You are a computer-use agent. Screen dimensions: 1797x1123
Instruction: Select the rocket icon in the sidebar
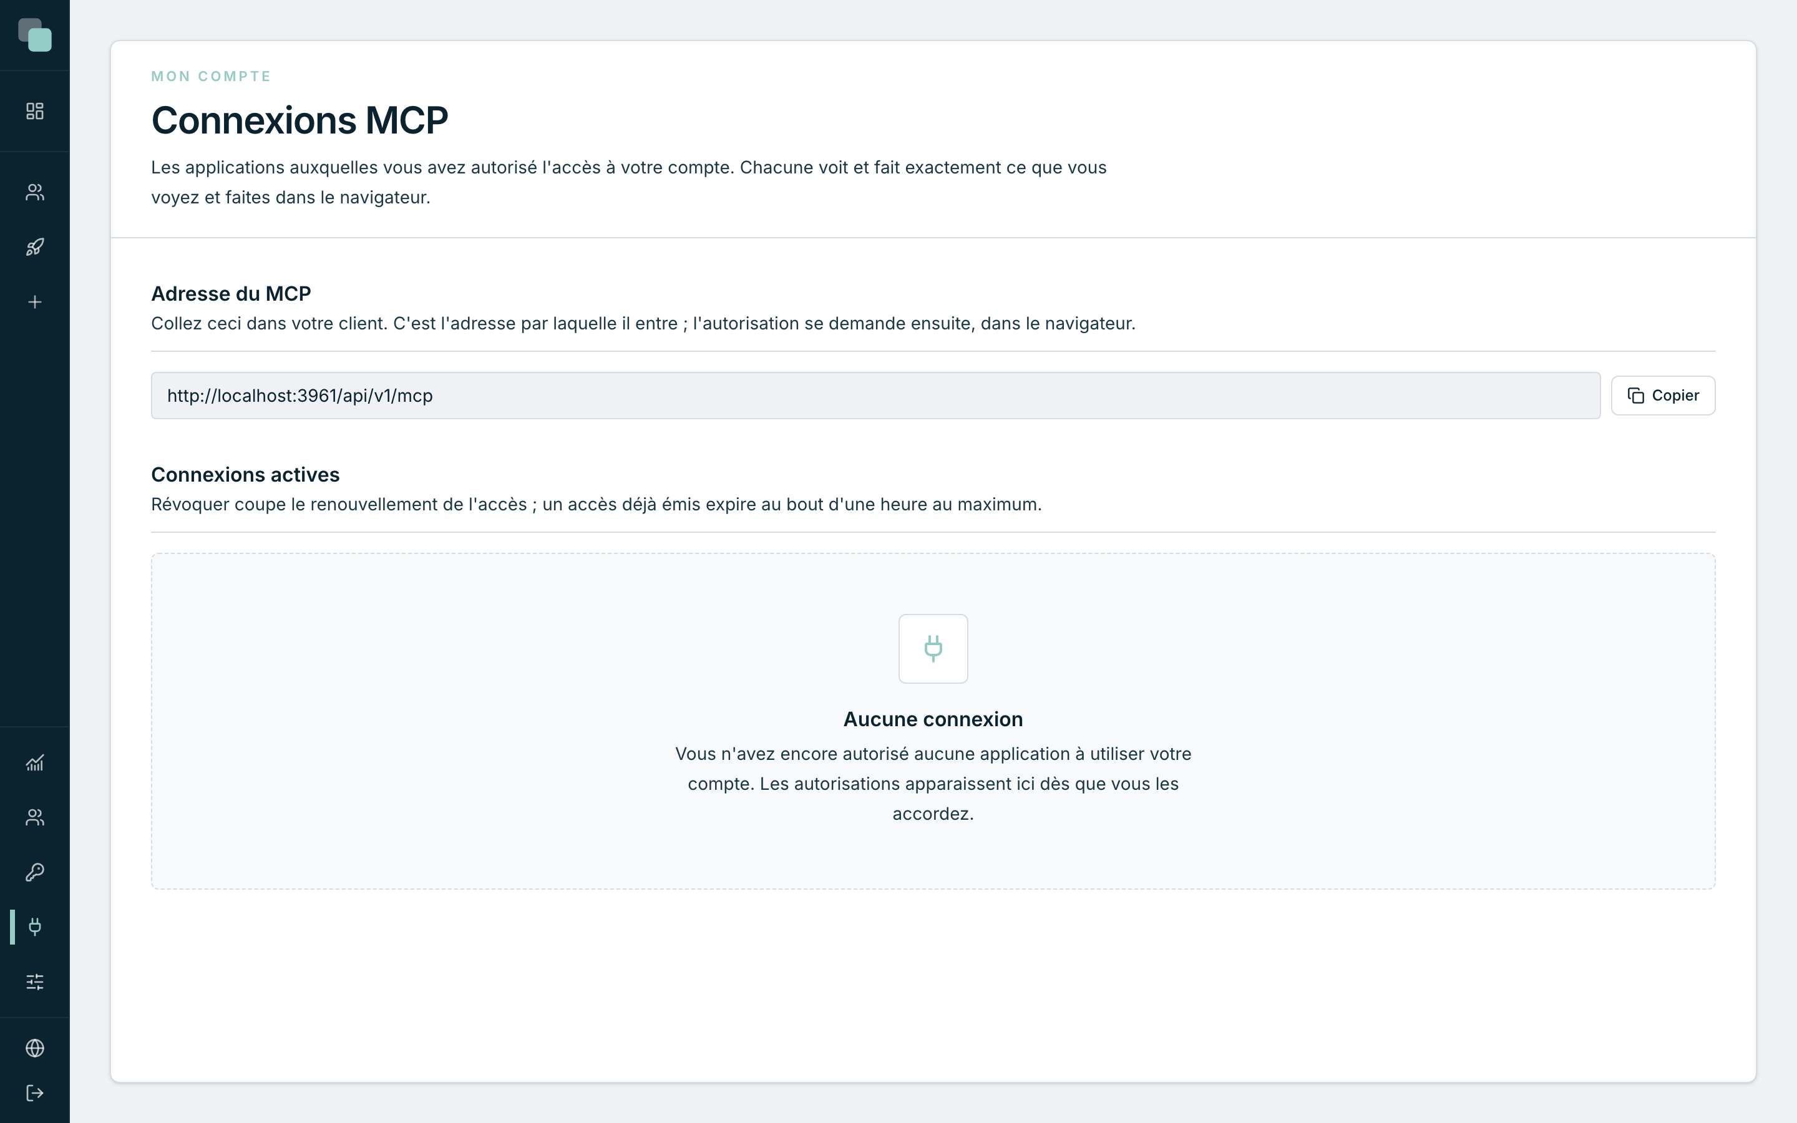pos(35,247)
